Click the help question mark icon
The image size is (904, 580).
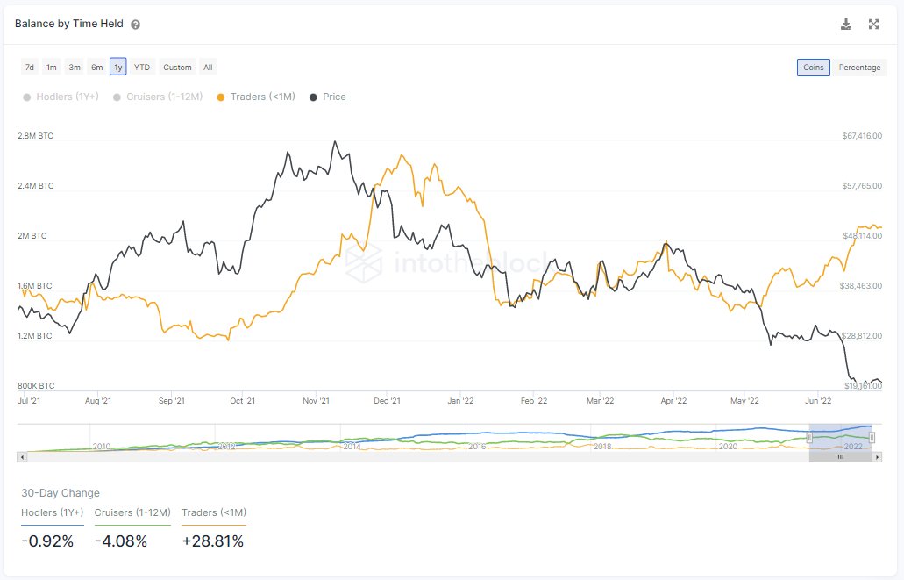tap(135, 25)
